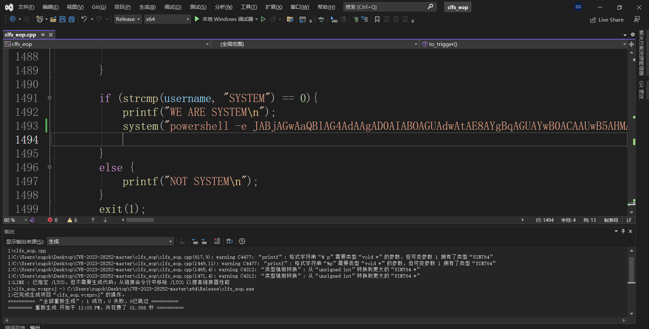The width and height of the screenshot is (649, 329).
Task: Click the red error count indicator
Action: tap(52, 220)
